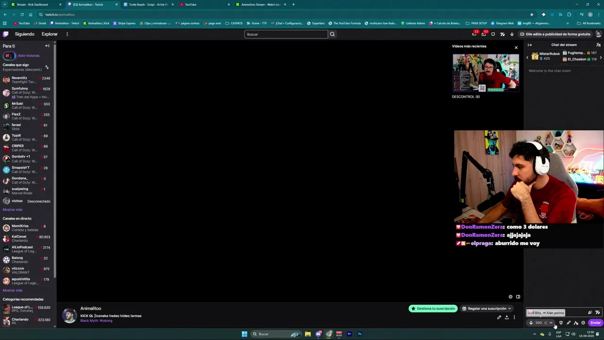Open League of Legends recommended category
The height and width of the screenshot is (340, 604).
[x=28, y=309]
